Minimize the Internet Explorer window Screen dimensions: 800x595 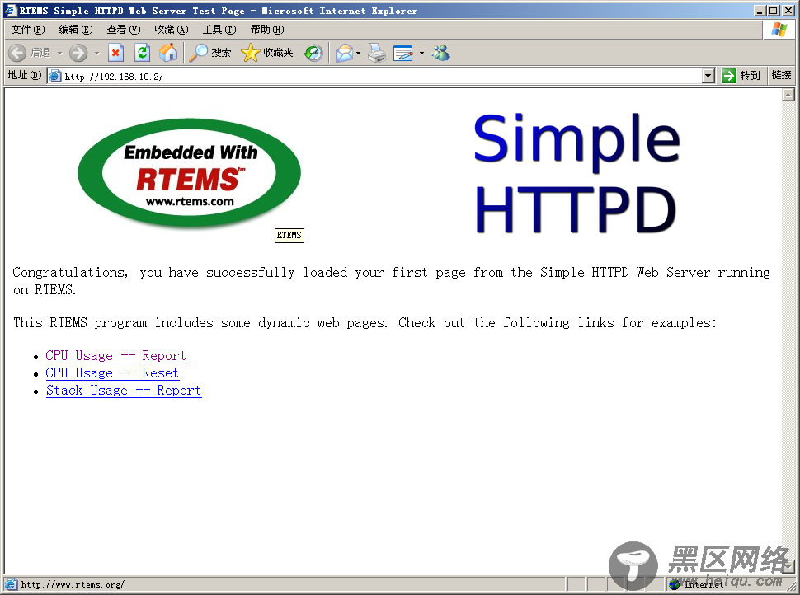tap(760, 10)
